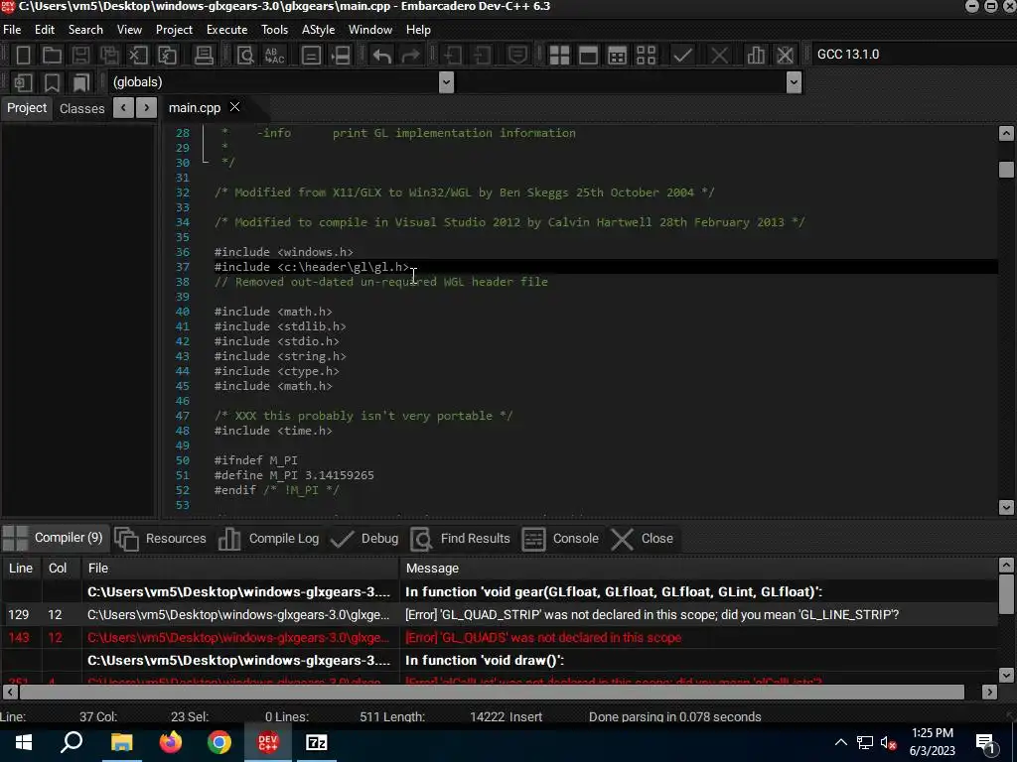Collapse the comment block fold at line 30

[x=206, y=162]
